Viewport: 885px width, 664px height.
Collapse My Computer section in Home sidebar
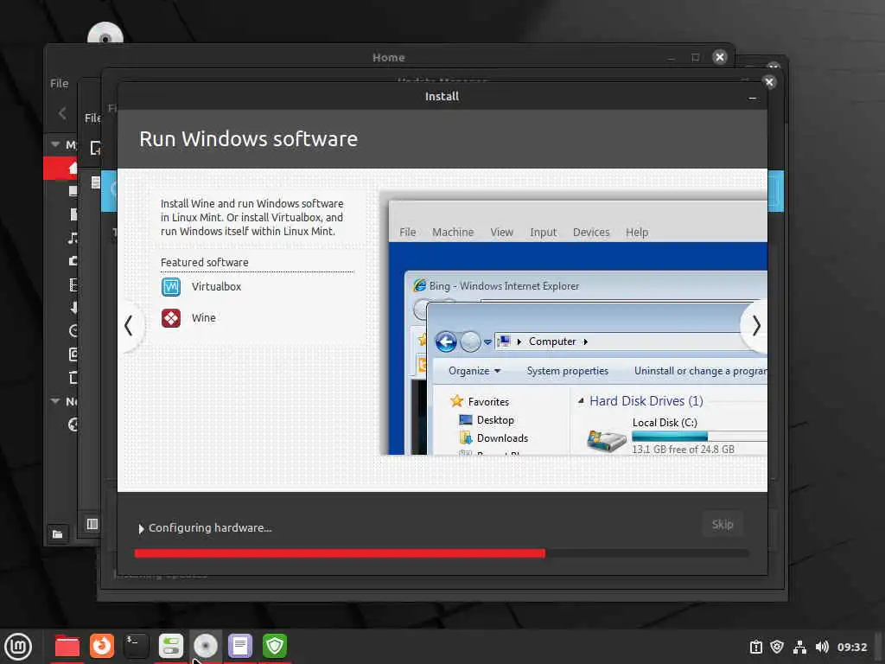coord(55,144)
